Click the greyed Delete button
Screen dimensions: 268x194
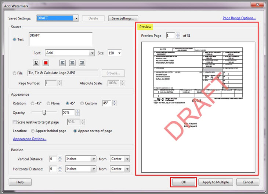point(93,18)
